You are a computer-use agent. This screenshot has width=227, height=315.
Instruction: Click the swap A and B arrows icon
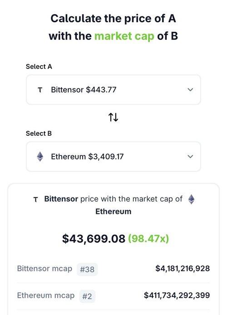pyautogui.click(x=113, y=117)
